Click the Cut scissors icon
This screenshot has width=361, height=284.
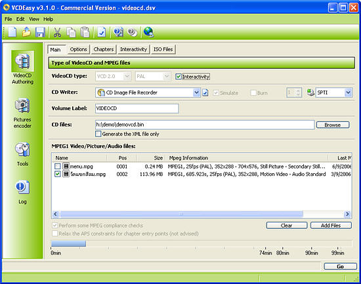coord(57,32)
